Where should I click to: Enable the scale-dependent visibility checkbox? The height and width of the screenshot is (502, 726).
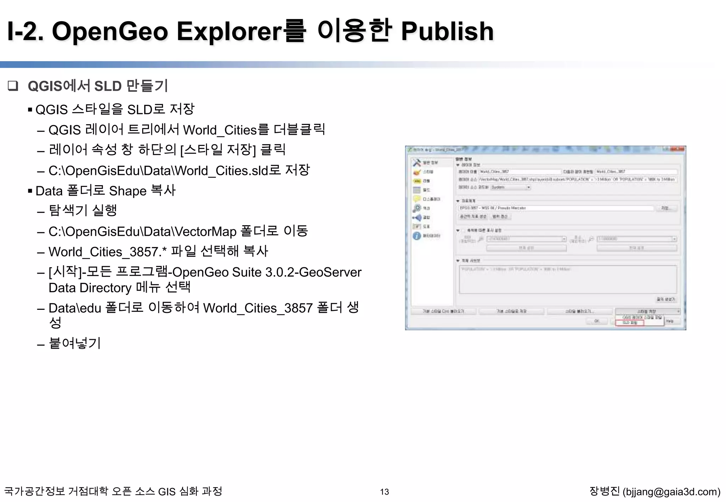point(463,230)
